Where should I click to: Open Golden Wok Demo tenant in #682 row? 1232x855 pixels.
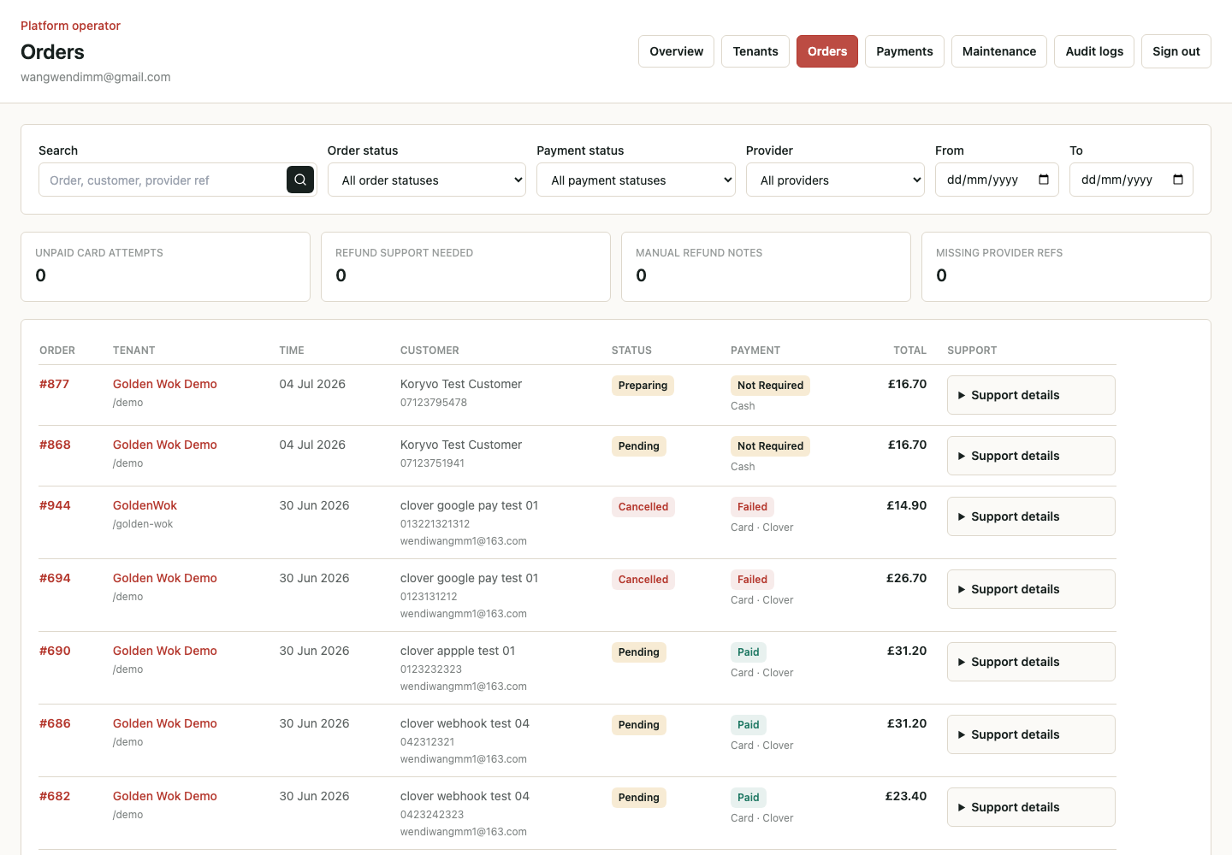(165, 796)
